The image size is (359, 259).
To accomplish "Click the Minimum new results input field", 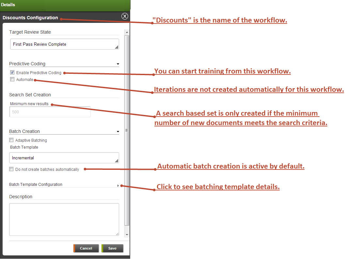I will pos(50,112).
